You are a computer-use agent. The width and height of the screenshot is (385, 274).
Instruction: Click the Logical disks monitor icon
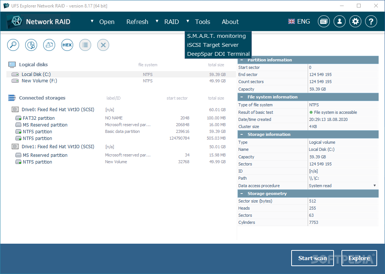12,65
